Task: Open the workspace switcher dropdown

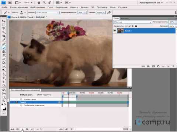Action: 151,3
